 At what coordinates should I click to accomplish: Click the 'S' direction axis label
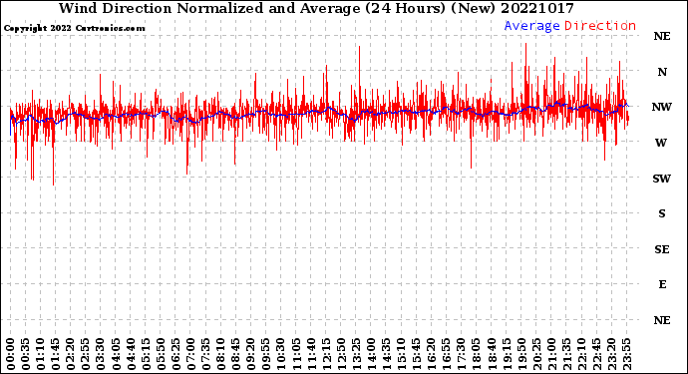coord(662,213)
